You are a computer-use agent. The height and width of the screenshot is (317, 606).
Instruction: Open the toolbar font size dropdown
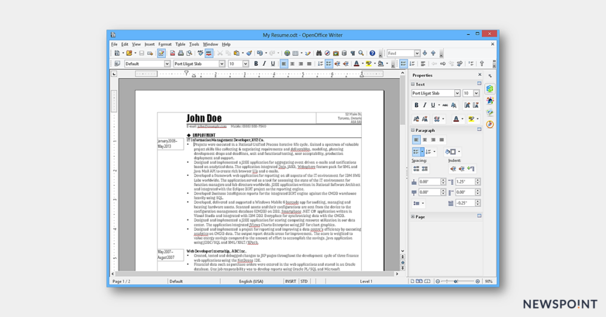click(246, 64)
